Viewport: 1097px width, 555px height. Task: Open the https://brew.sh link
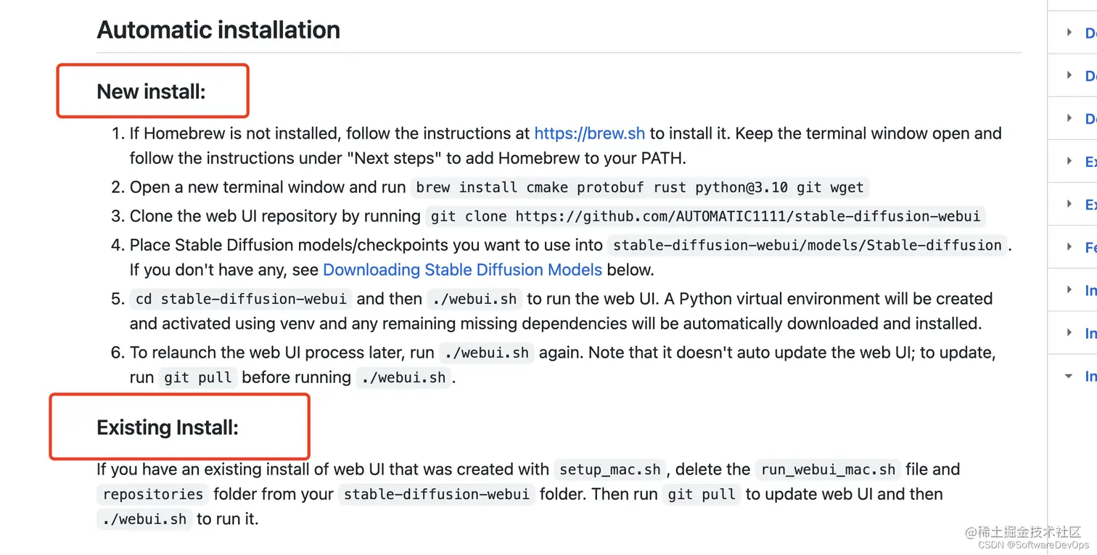click(589, 133)
